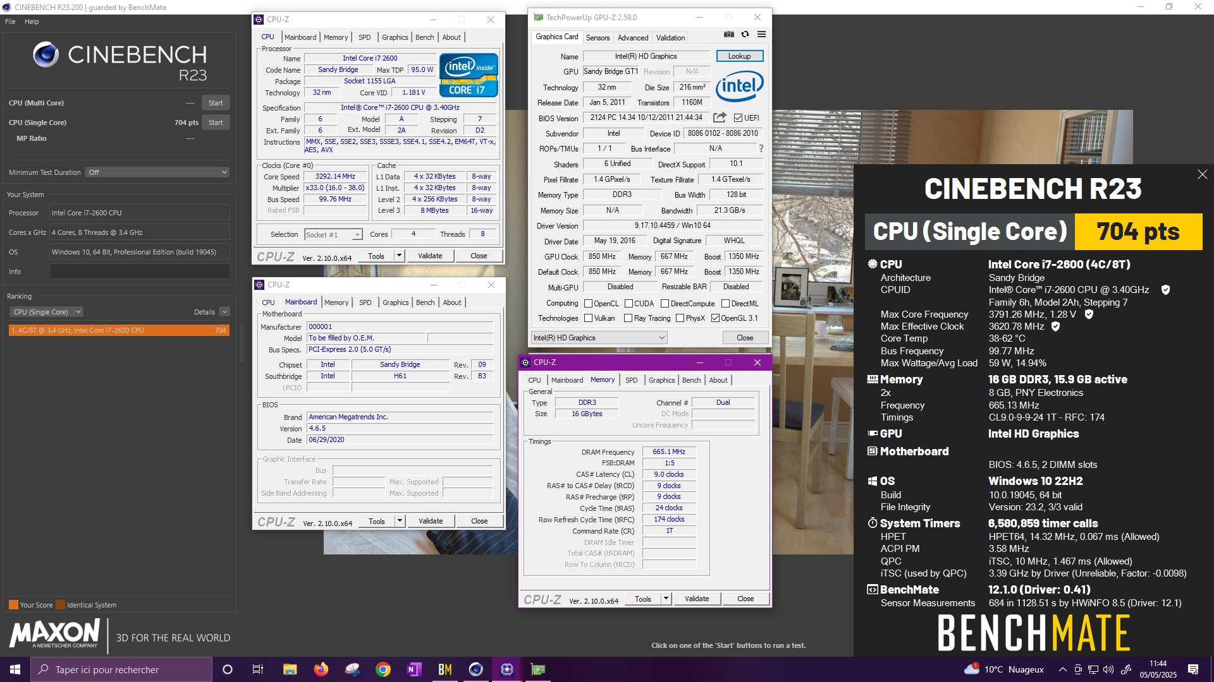1214x682 pixels.
Task: Toggle the DirectCompute checkbox
Action: coord(665,304)
